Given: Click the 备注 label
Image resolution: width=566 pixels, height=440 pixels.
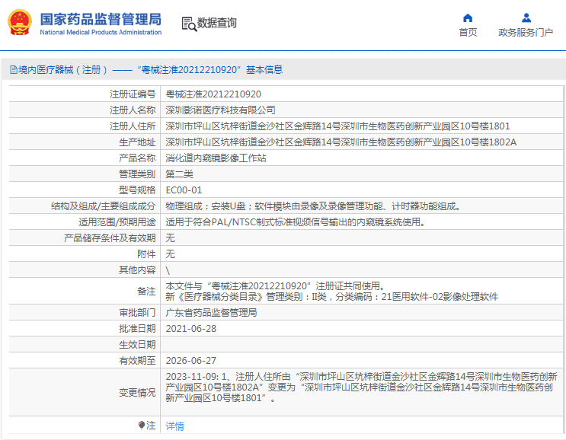Looking at the screenshot, I should (x=146, y=292).
